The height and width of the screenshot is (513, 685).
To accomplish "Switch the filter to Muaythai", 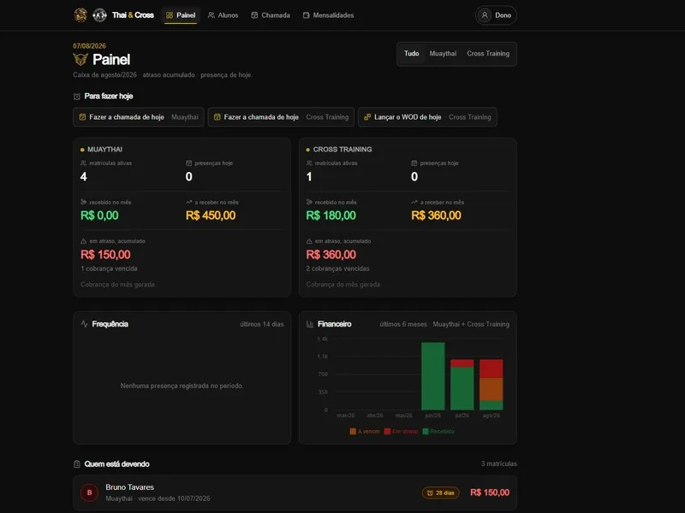I will point(443,54).
